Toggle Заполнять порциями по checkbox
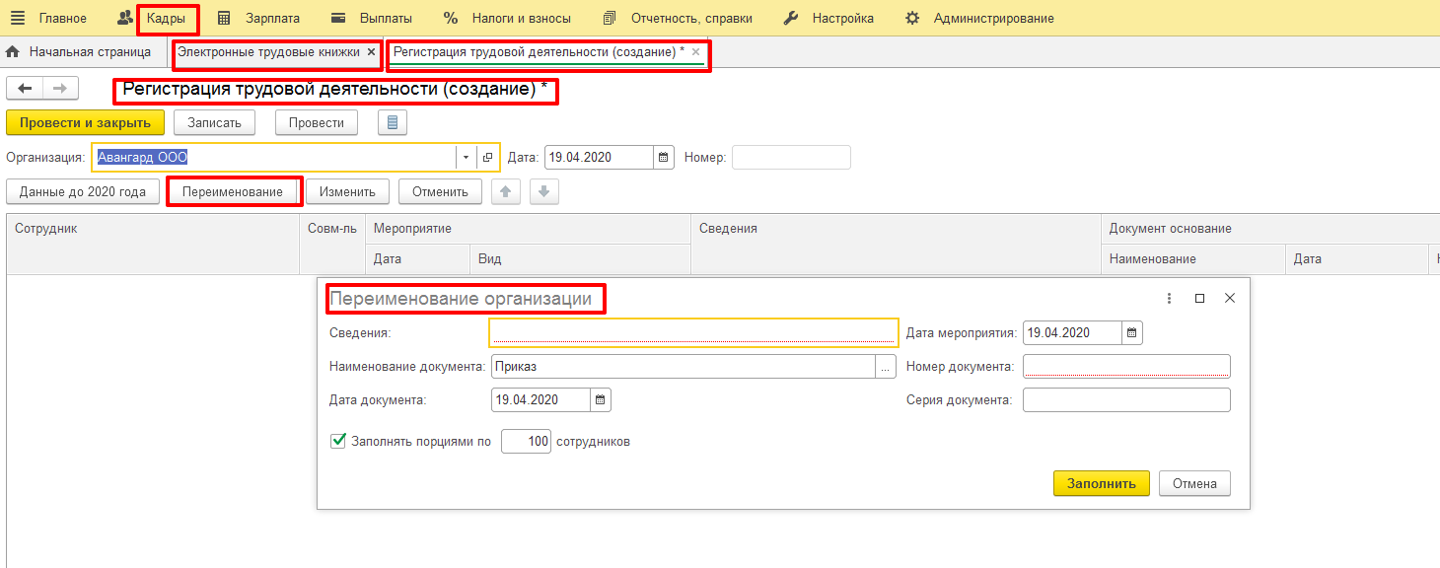Screen dimensions: 1440x568 (338, 442)
